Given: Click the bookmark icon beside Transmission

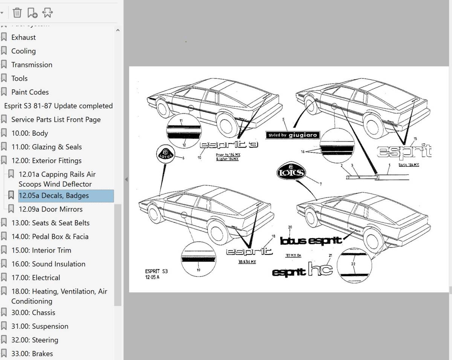Looking at the screenshot, I should pos(4,64).
